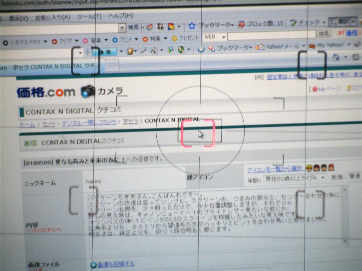Click the news icon right of top 検索
This screenshot has width=362, height=271.
point(150,27)
